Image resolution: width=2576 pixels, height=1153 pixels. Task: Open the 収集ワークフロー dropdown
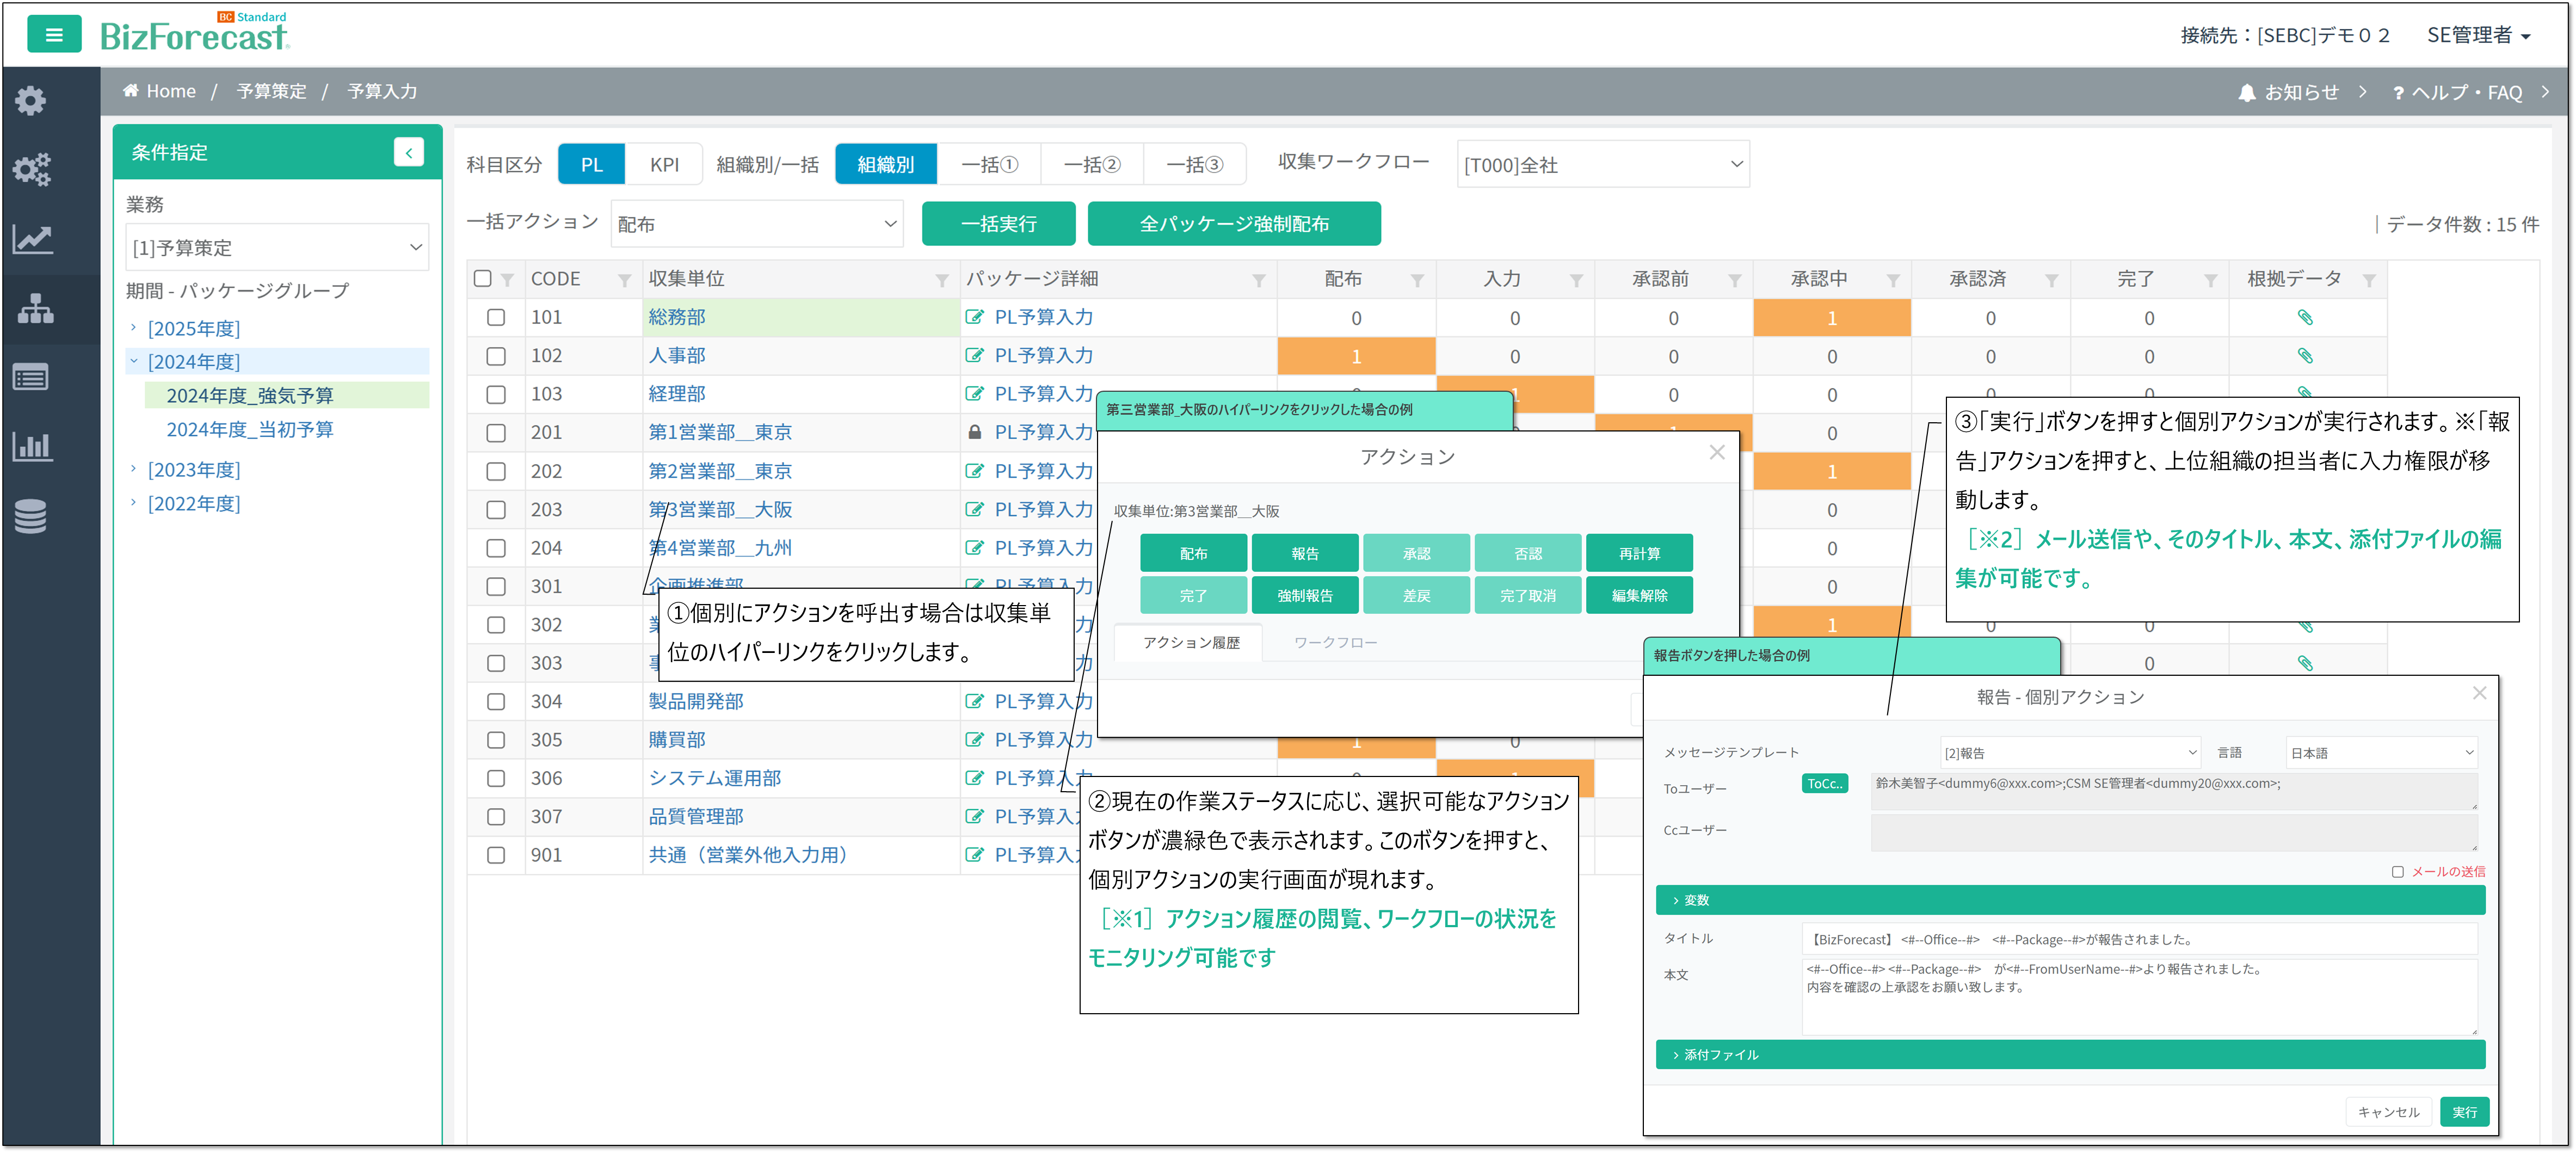click(x=1602, y=165)
